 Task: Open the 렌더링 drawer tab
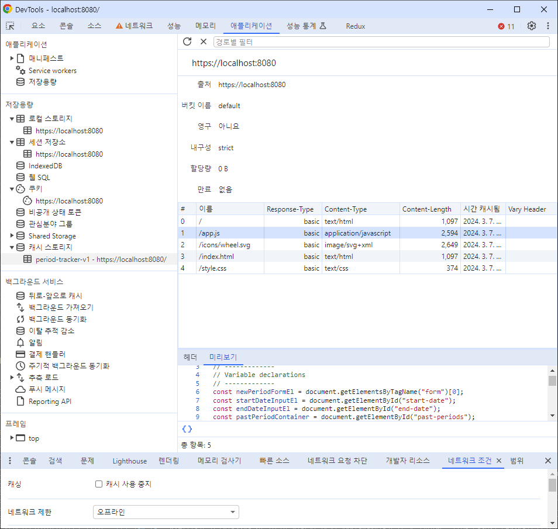click(x=168, y=461)
